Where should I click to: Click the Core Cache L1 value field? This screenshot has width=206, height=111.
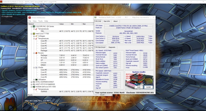pyautogui.click(x=116, y=36)
